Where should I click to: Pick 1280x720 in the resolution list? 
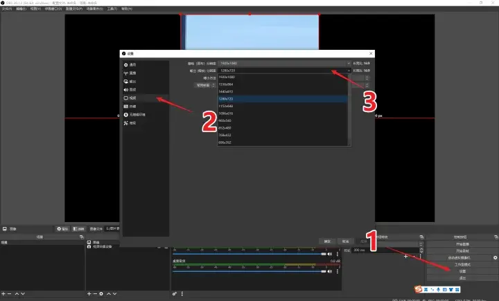[230, 99]
